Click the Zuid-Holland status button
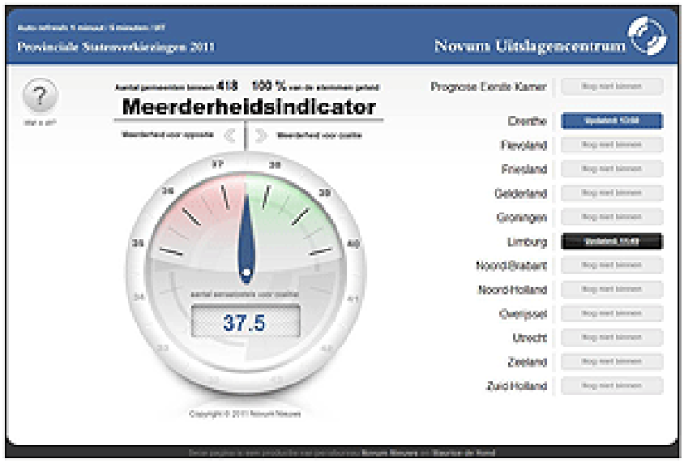 coord(612,386)
